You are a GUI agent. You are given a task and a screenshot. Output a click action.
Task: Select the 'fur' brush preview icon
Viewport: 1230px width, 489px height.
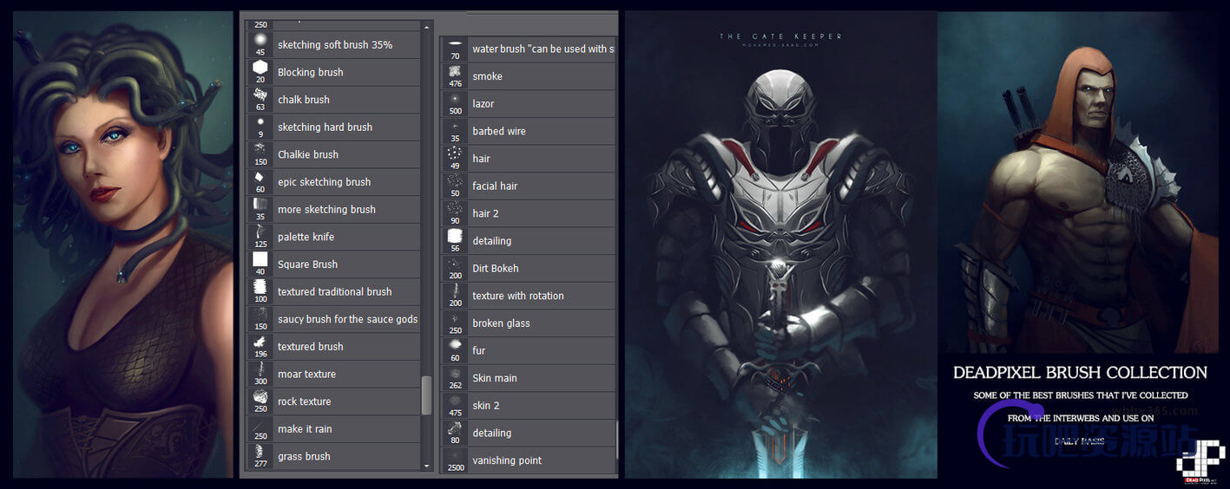tap(455, 346)
